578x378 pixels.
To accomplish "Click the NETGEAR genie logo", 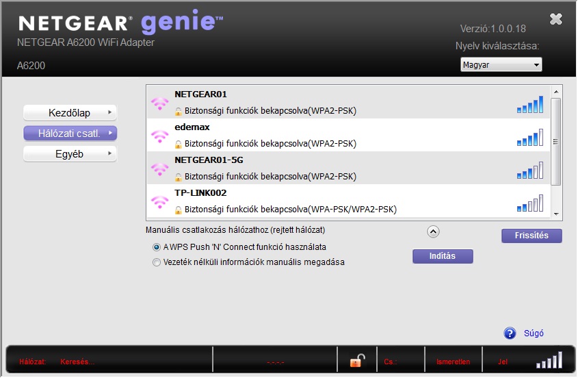I will 120,23.
